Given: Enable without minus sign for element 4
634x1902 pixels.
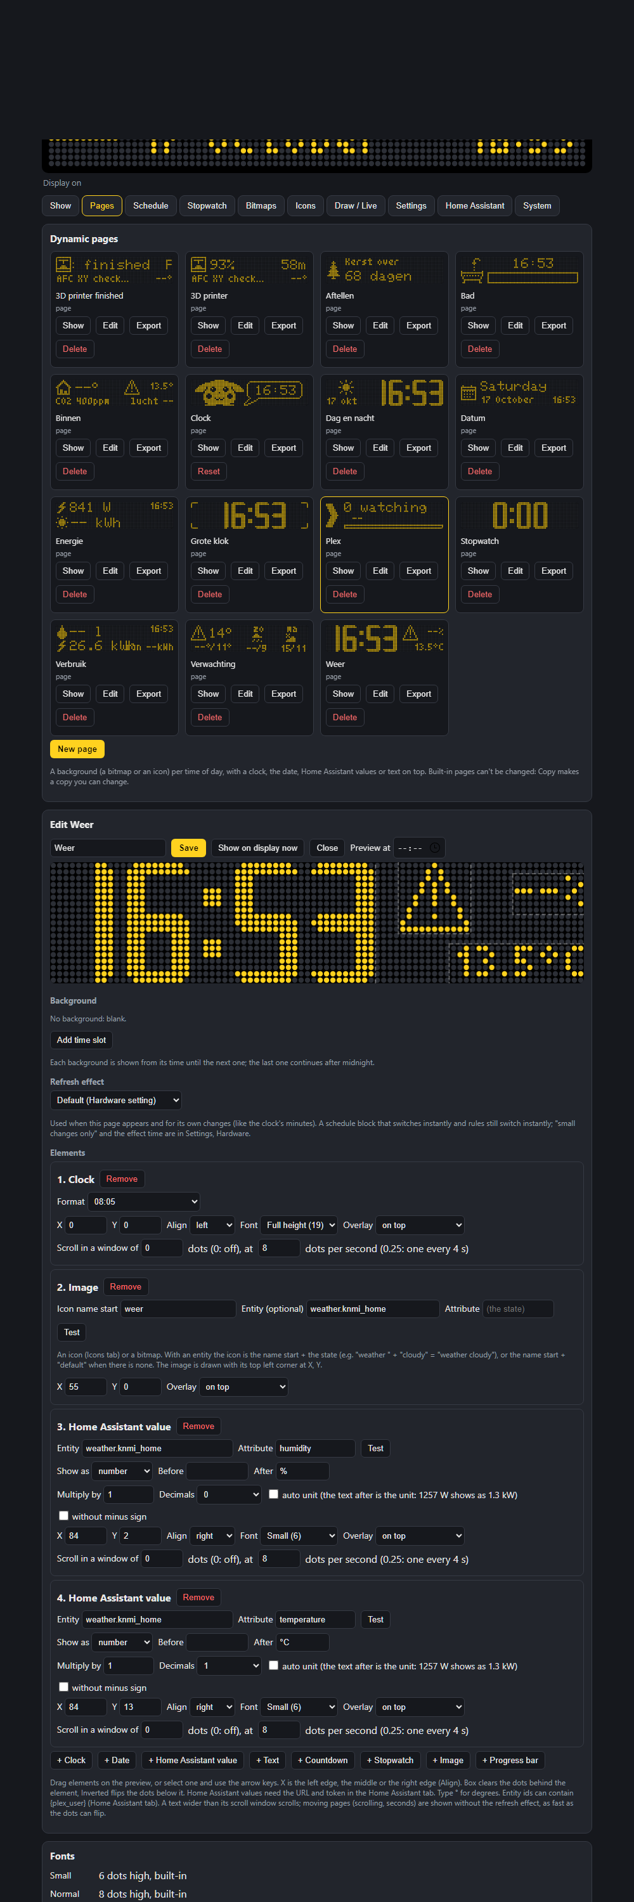Looking at the screenshot, I should pos(63,1687).
